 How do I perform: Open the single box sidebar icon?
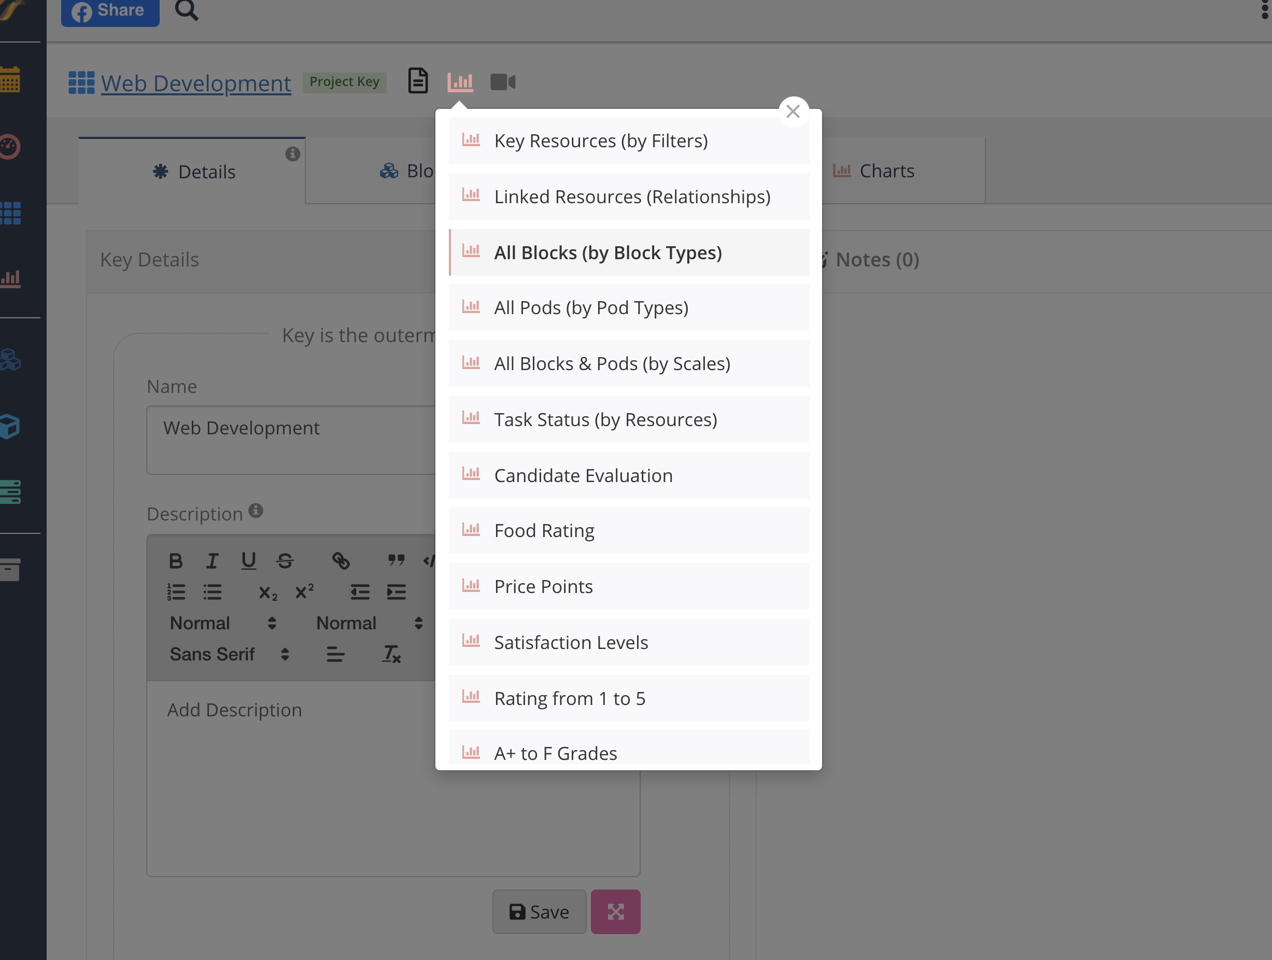click(10, 427)
